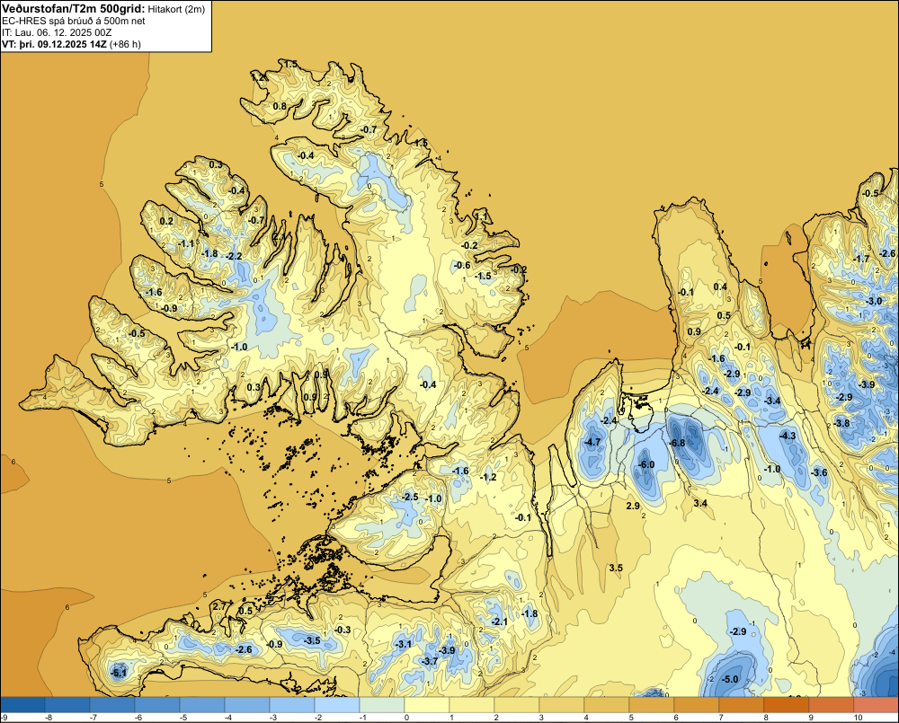Click the -5.0 temperature label
This screenshot has width=899, height=723.
[x=730, y=680]
